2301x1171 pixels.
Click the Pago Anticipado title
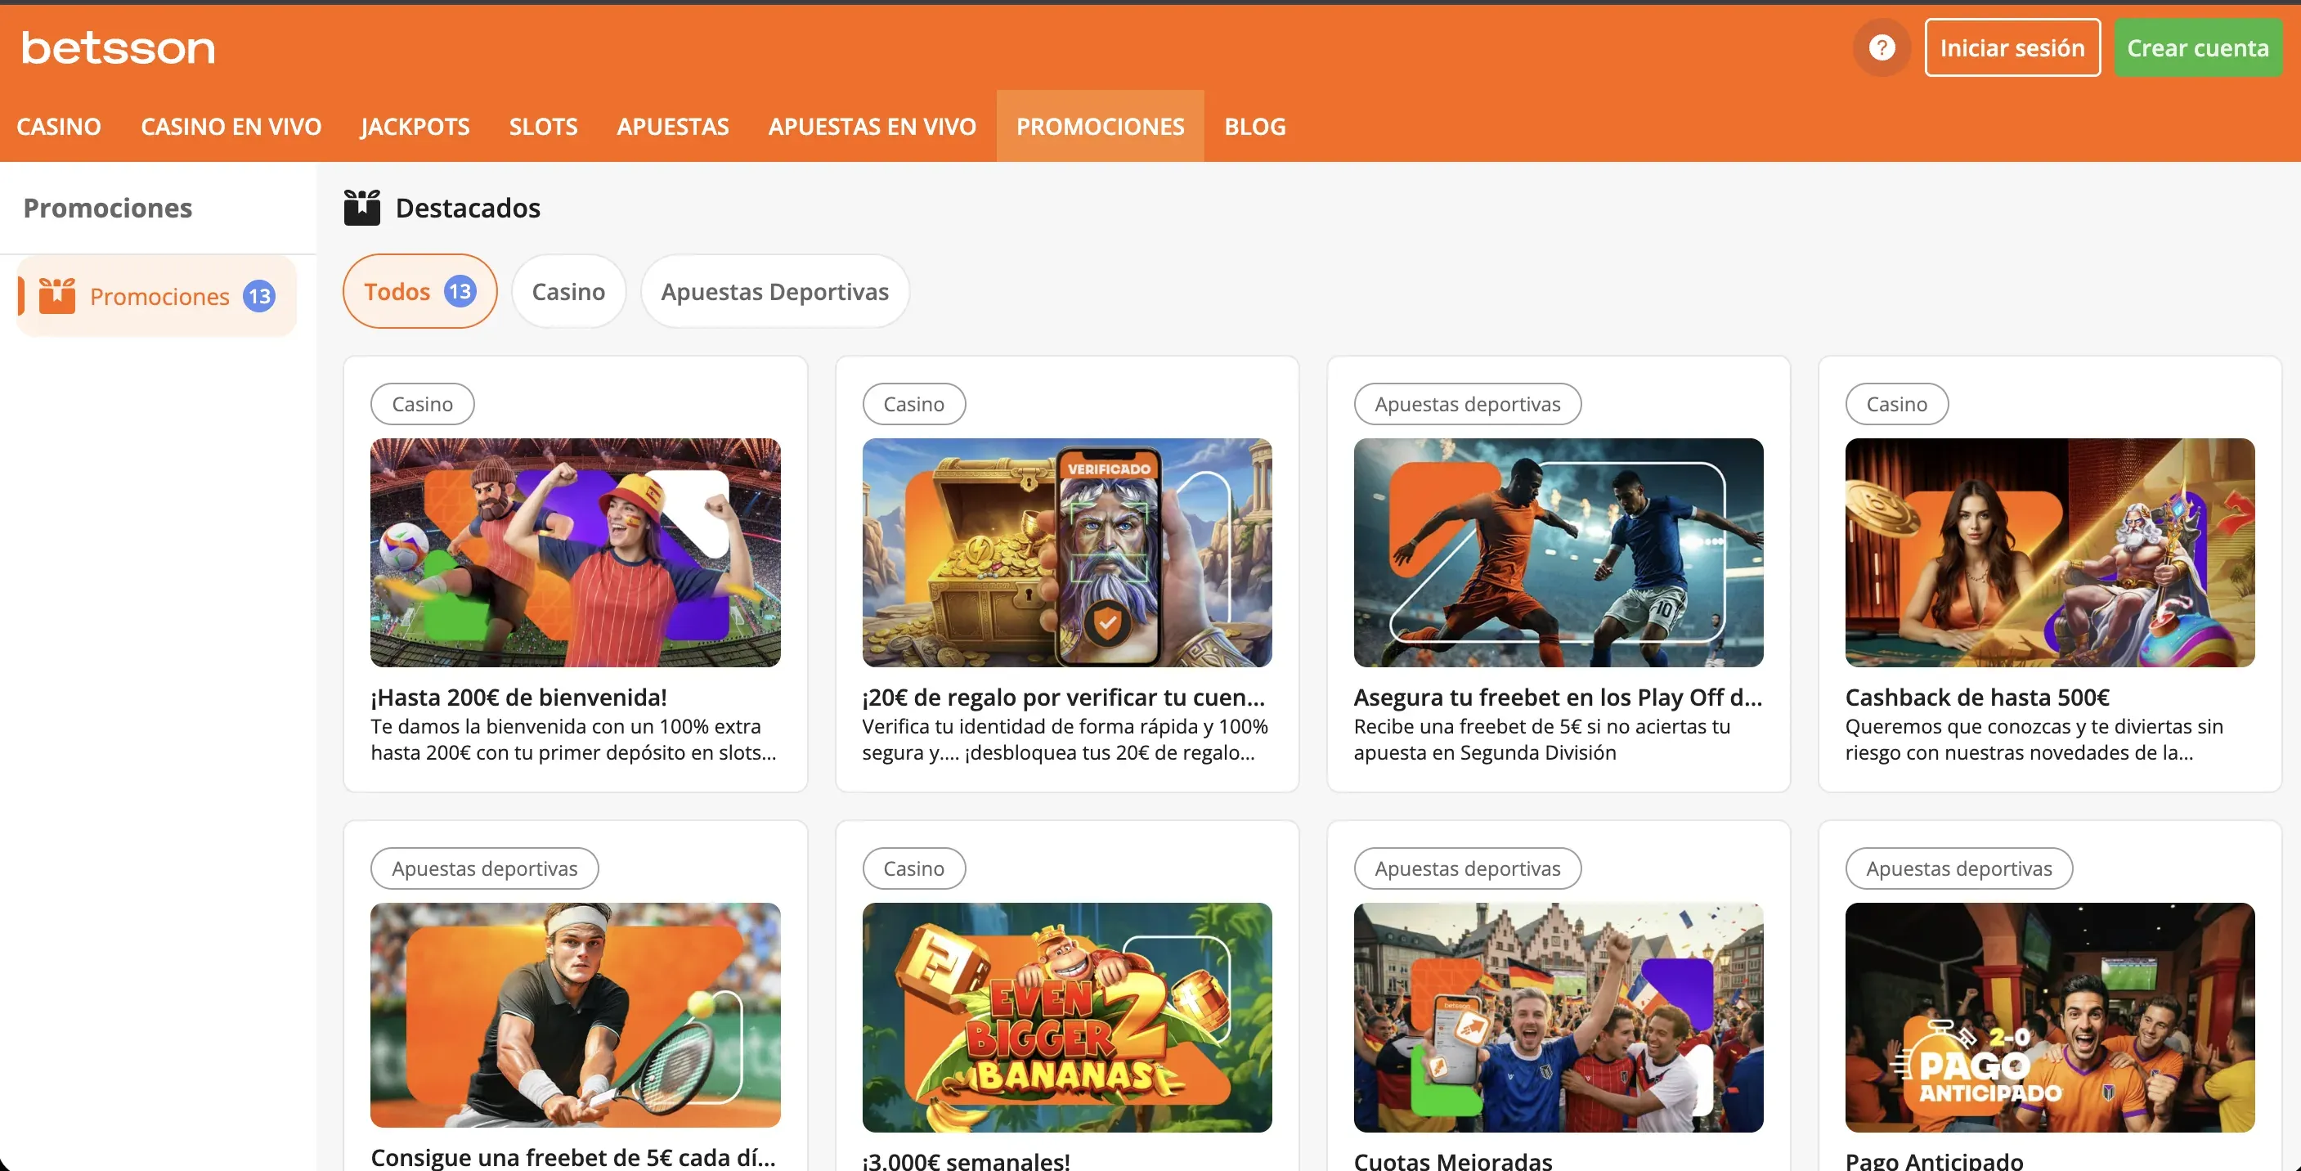tap(1934, 1160)
